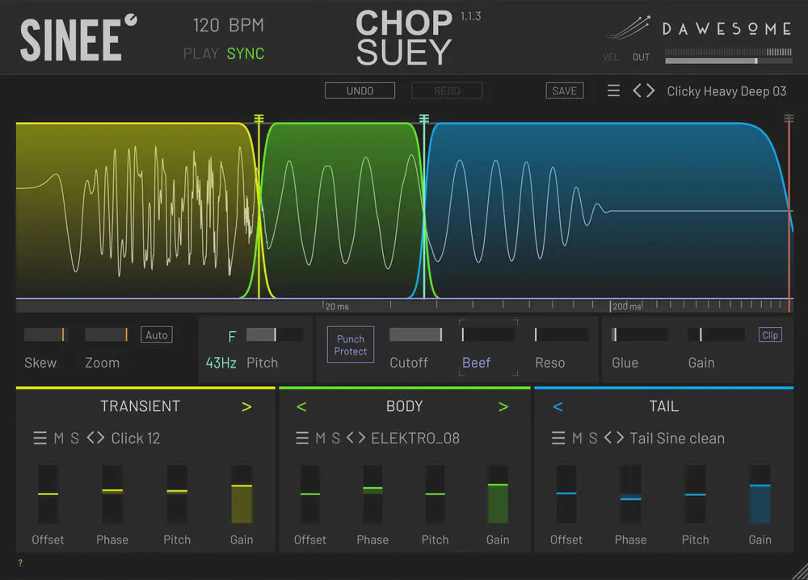Viewport: 808px width, 580px height.
Task: Open the Transient layer hamburger menu
Action: (x=40, y=438)
